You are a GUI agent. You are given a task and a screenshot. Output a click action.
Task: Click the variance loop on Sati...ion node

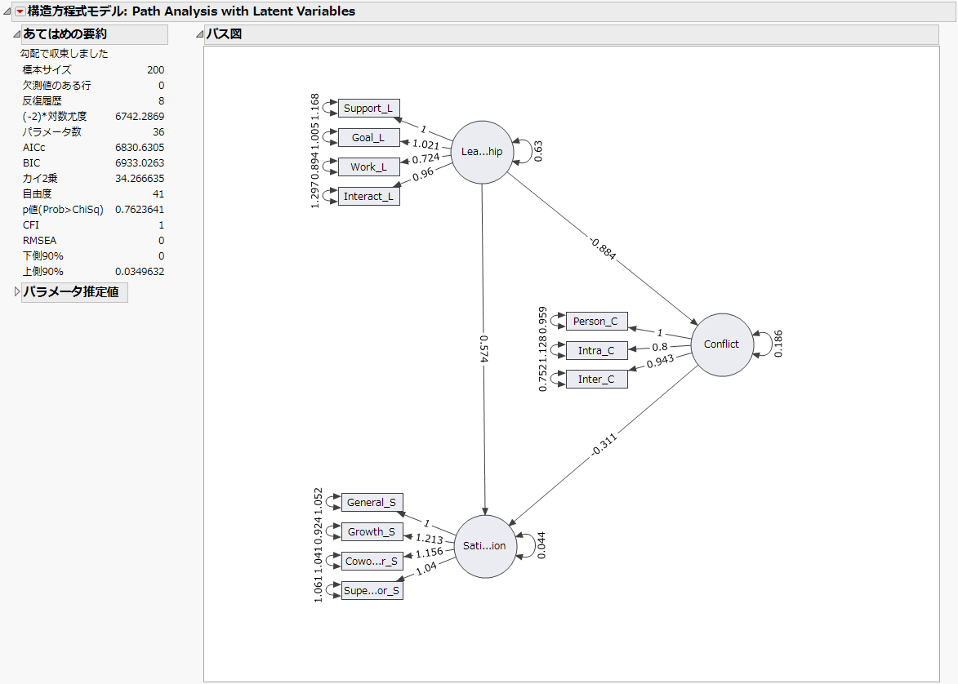pos(526,546)
